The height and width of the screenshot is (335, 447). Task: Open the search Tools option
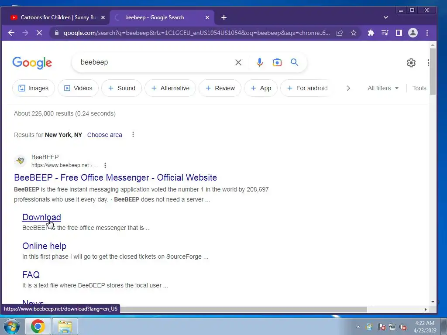(419, 88)
